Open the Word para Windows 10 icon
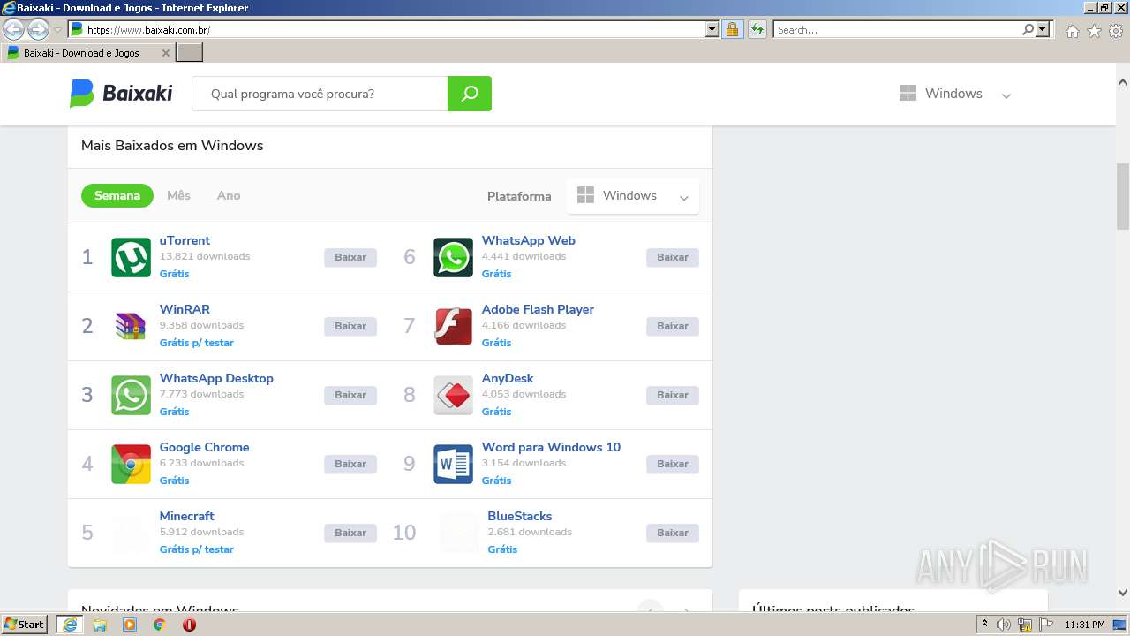This screenshot has height=636, width=1130. (453, 464)
